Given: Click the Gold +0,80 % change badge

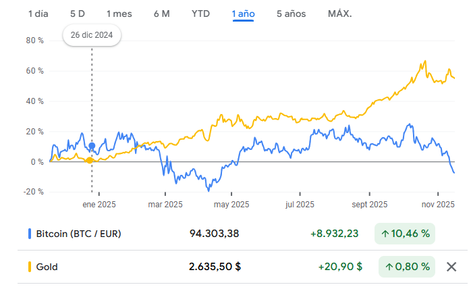Looking at the screenshot, I should point(407,267).
